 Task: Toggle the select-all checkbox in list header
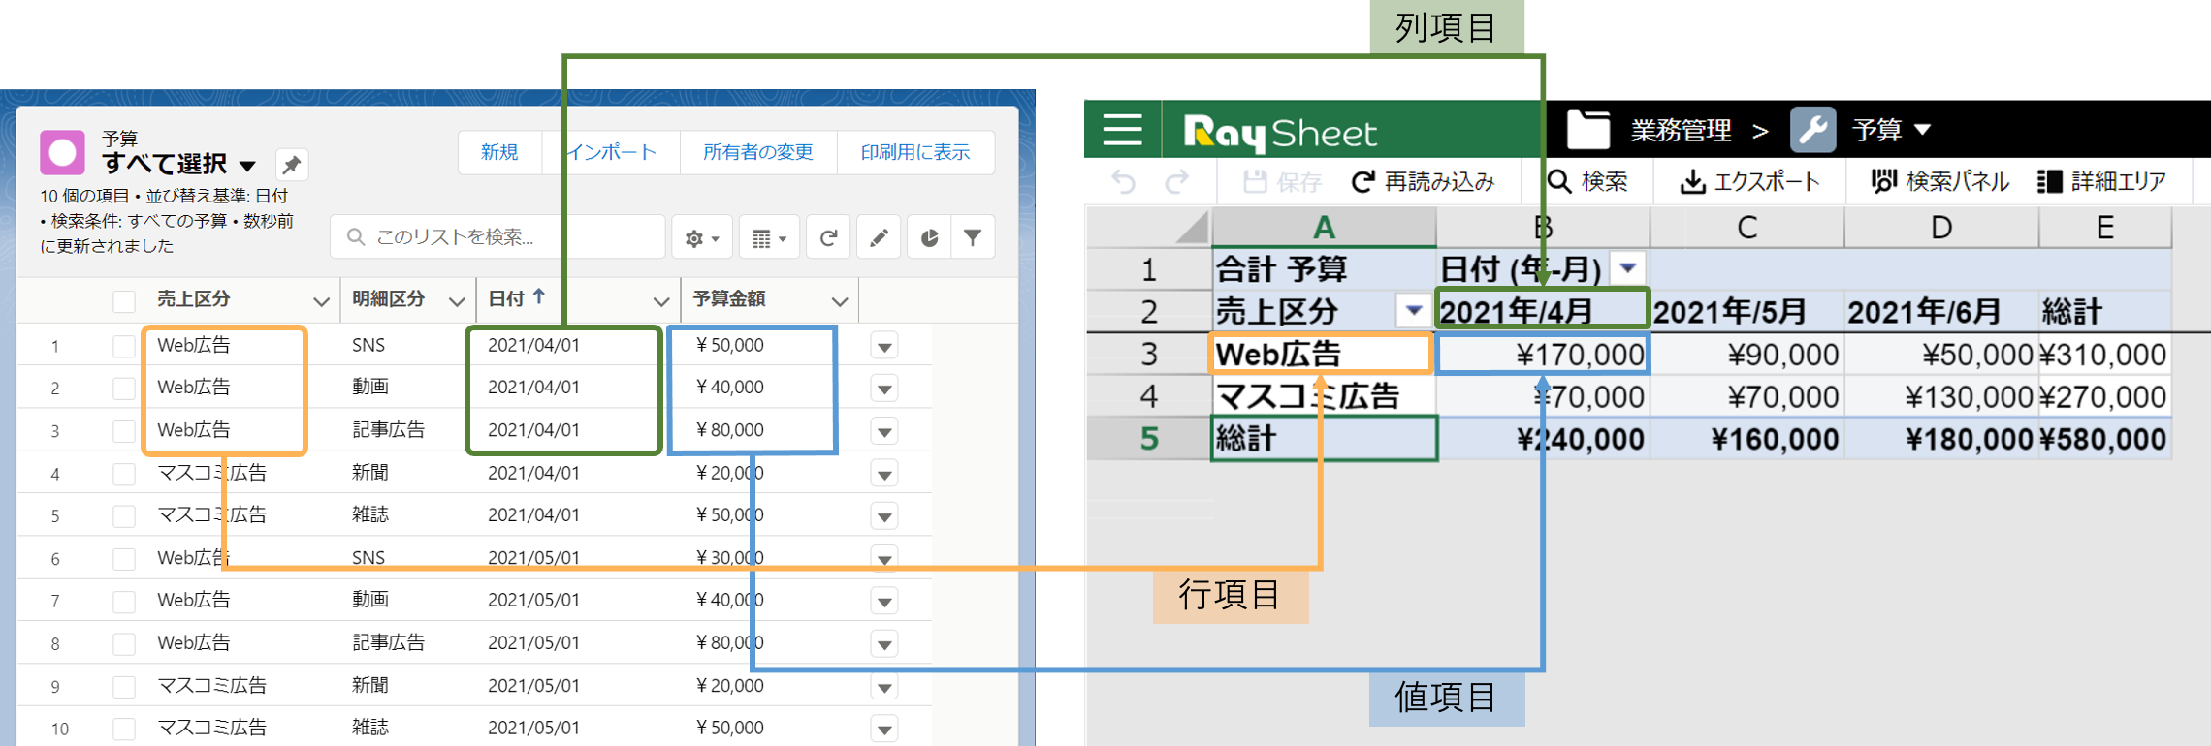tap(124, 300)
